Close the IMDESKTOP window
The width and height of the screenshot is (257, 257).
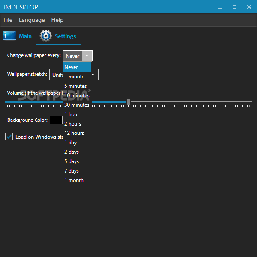coord(249,7)
